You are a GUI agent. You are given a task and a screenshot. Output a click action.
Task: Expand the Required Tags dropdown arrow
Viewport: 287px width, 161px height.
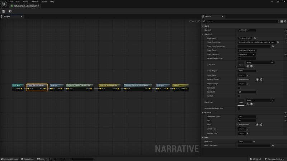point(248,84)
